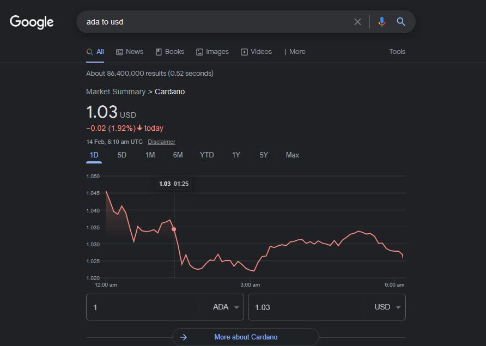
Task: Click the ADA amount input showing 1
Action: point(145,307)
